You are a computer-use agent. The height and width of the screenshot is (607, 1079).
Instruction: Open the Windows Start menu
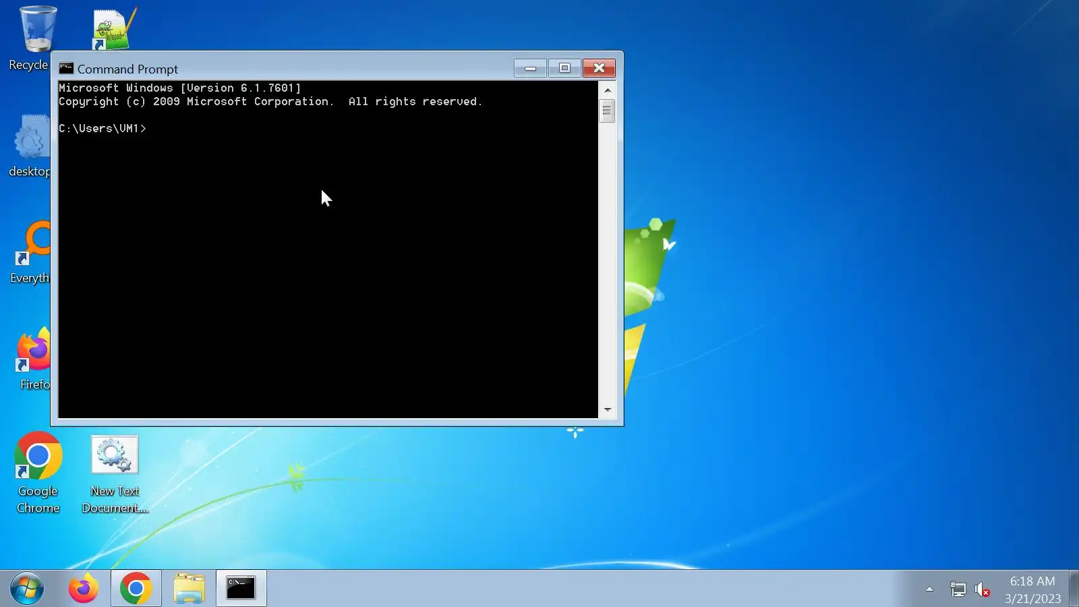point(27,589)
